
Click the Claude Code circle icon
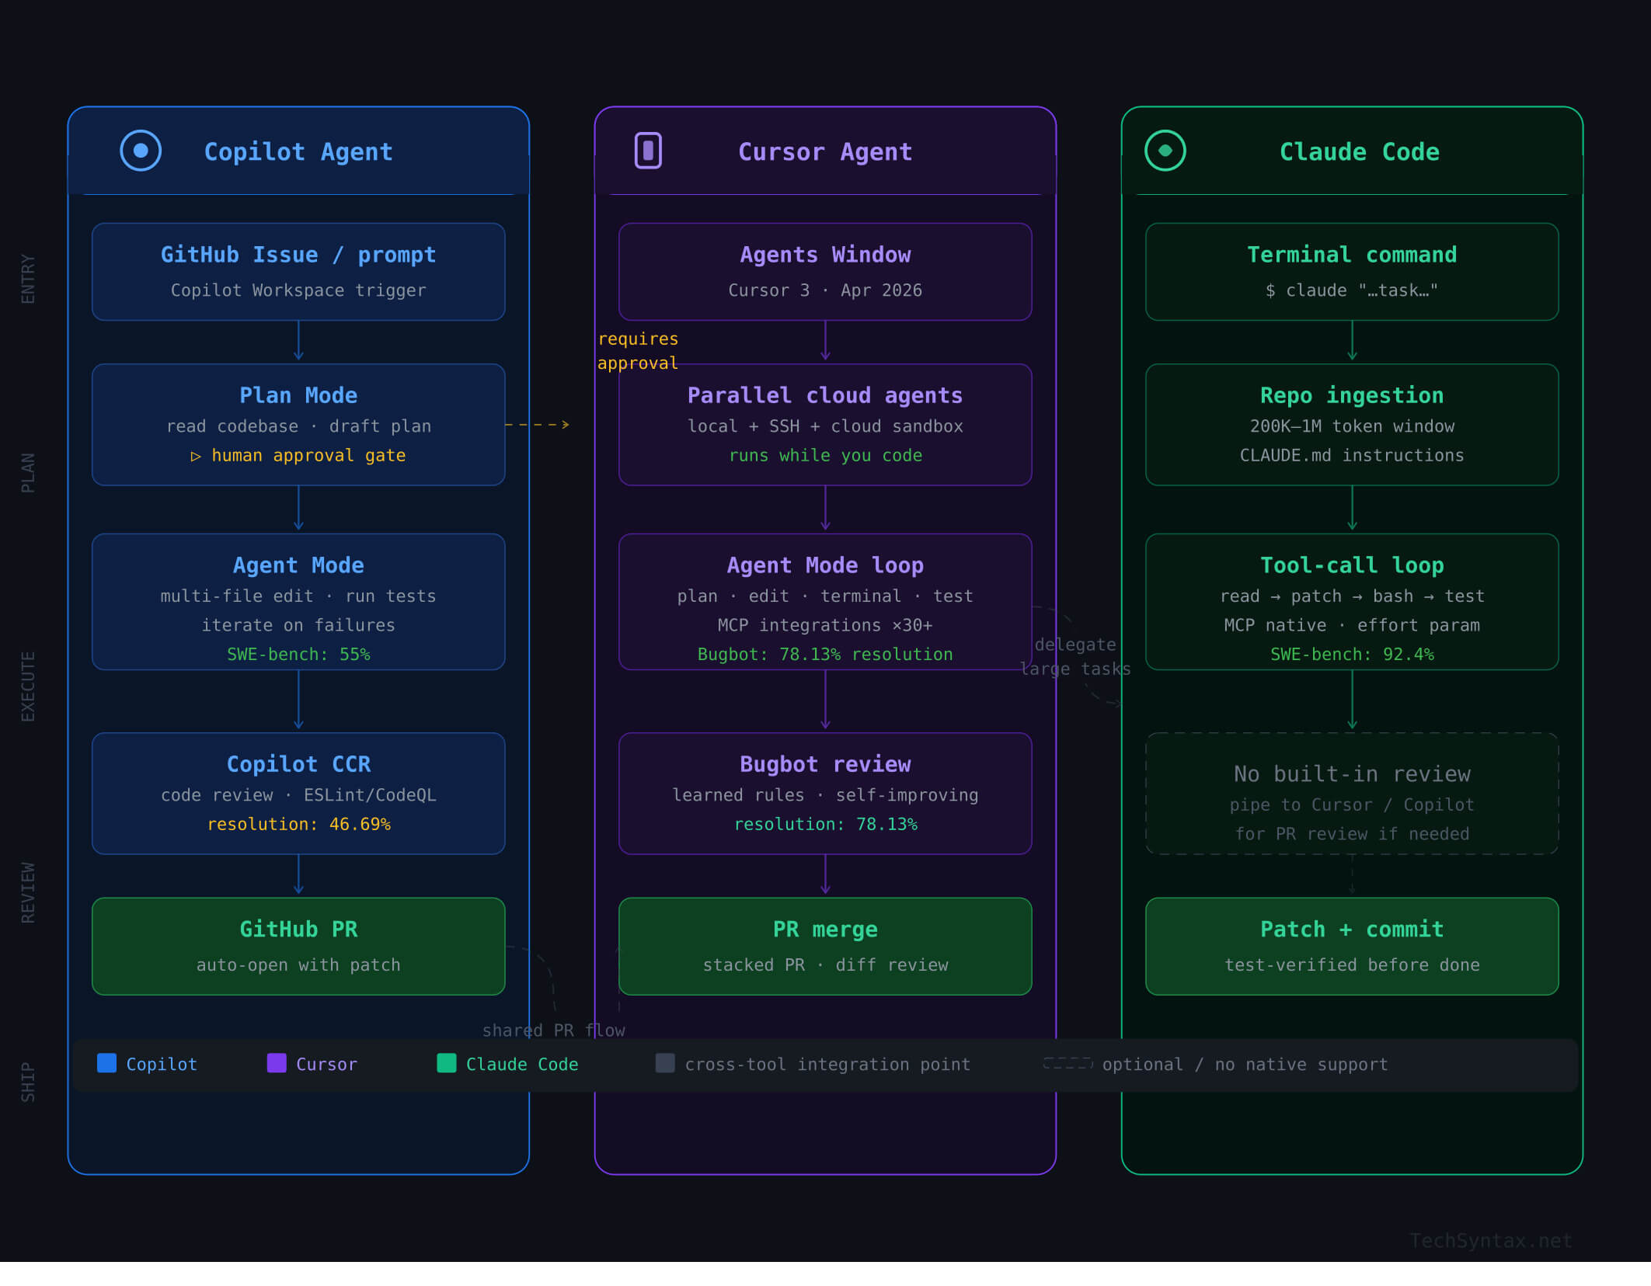coord(1165,151)
